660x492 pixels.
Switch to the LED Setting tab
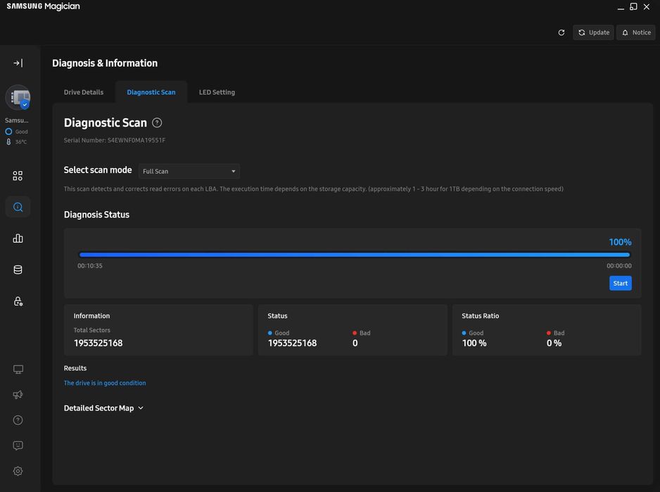(x=217, y=92)
